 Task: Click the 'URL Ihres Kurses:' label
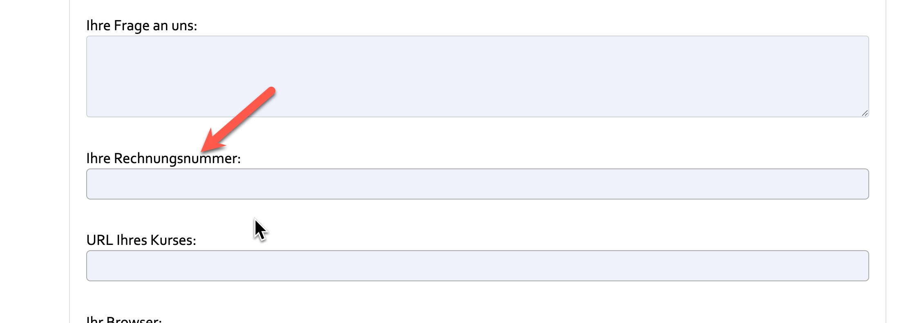(141, 240)
